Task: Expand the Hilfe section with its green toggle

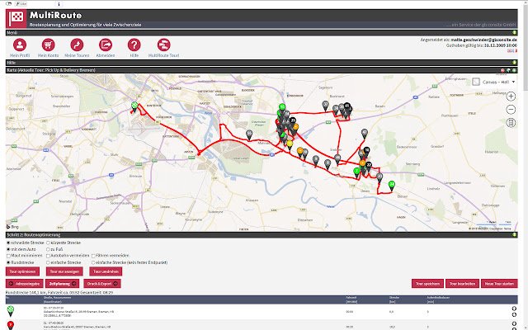Action: point(515,63)
